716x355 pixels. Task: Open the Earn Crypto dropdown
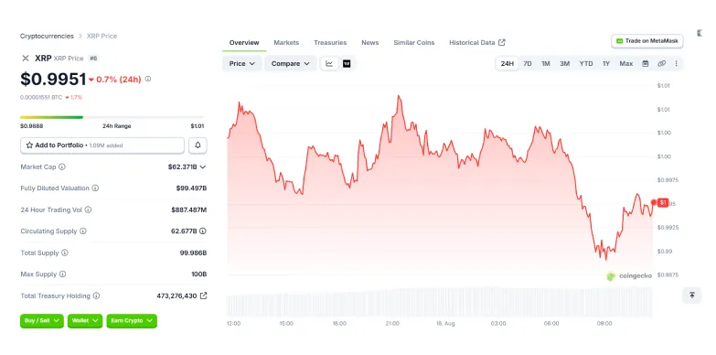click(132, 321)
